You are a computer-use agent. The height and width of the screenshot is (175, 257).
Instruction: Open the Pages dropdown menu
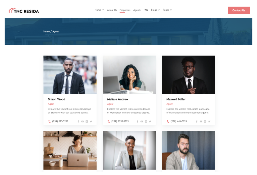pos(167,10)
